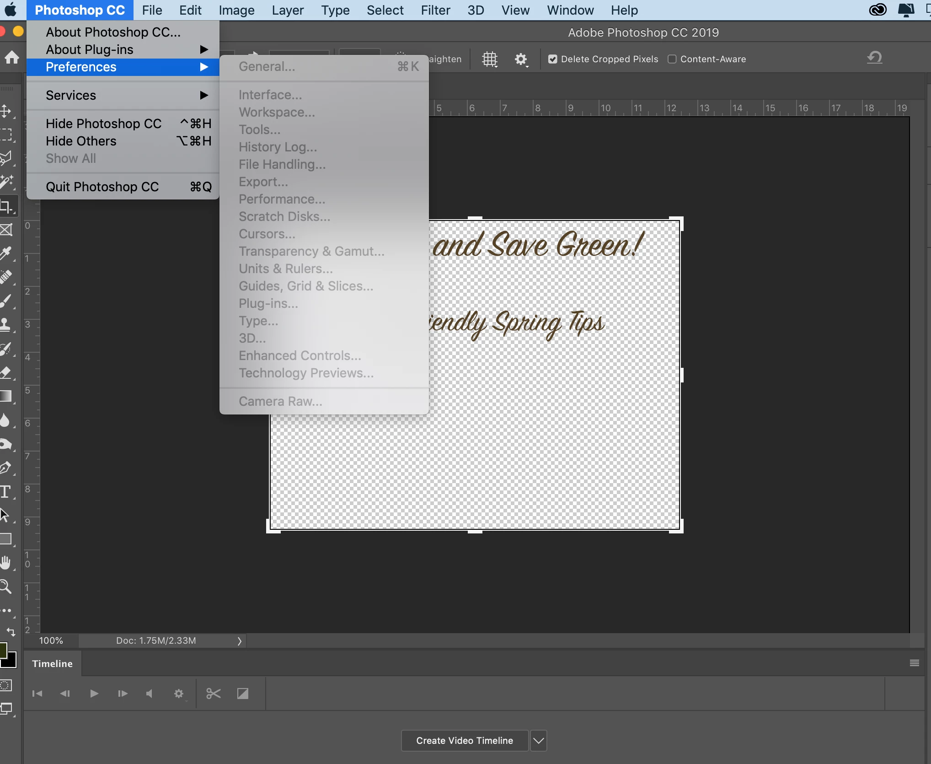Screen dimensions: 931x764
Task: Open the Timeline panel menu
Action: 914,663
